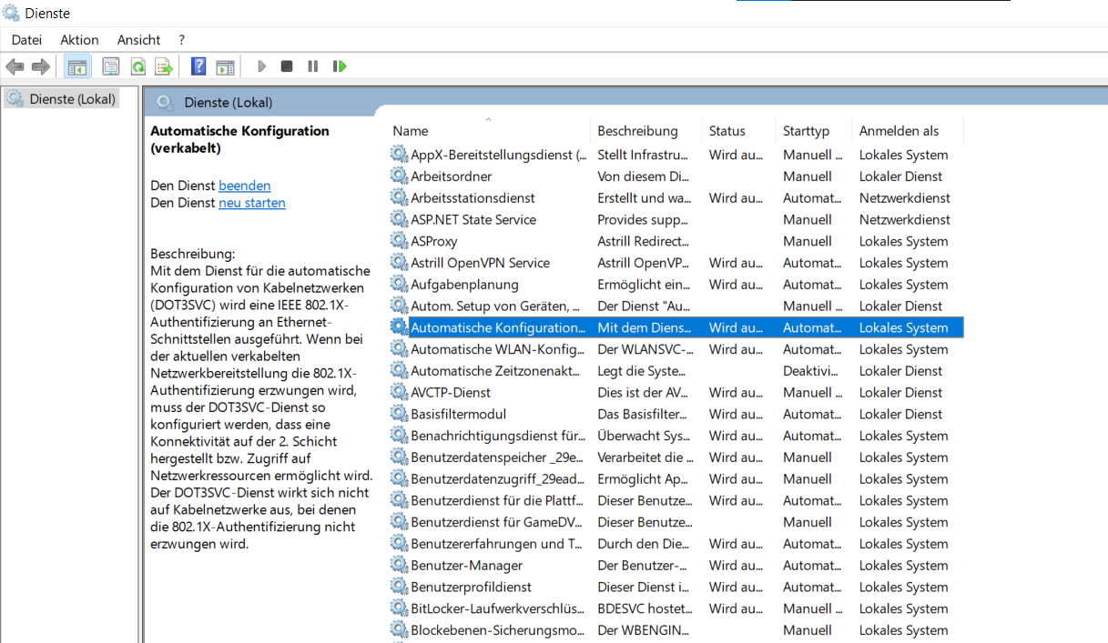Image resolution: width=1108 pixels, height=643 pixels.
Task: Click 'Astrill Redirect...' description cell
Action: click(x=643, y=241)
